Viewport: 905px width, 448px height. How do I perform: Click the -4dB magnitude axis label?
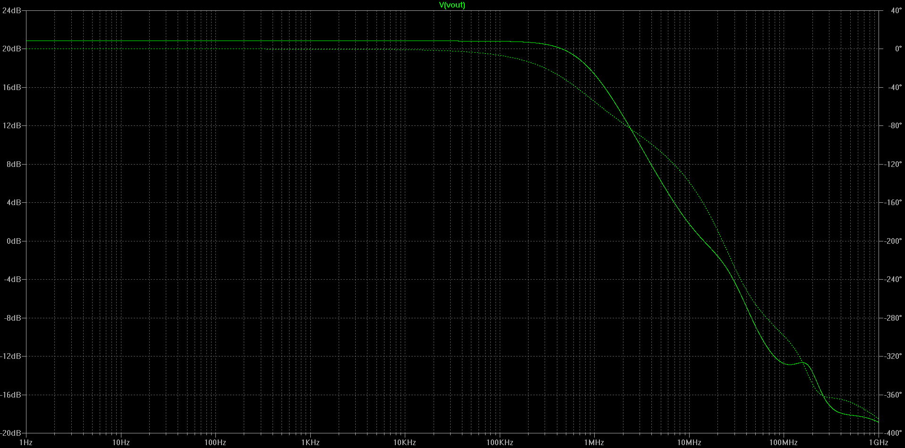point(12,280)
